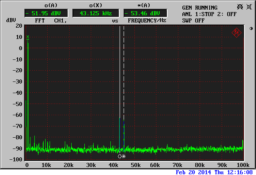Screen dimensions: 256x175
Task: Click the timestamp 12:16:08
Action: click(240, 172)
